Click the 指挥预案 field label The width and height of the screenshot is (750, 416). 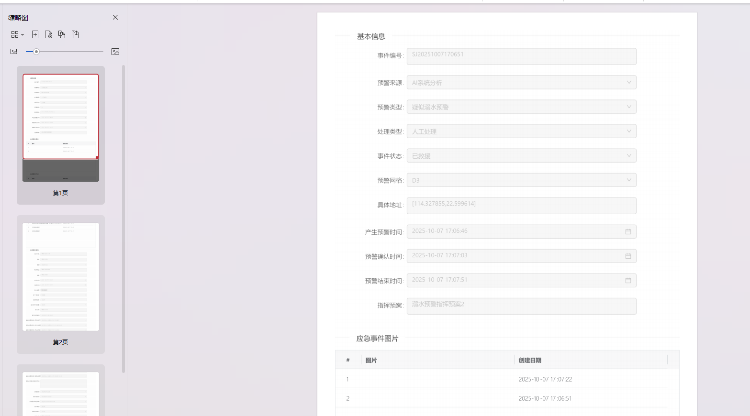coord(391,305)
